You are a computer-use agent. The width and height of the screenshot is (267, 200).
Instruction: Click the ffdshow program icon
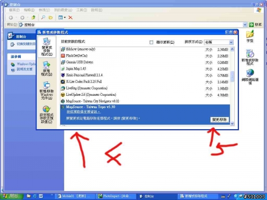[x=63, y=49]
